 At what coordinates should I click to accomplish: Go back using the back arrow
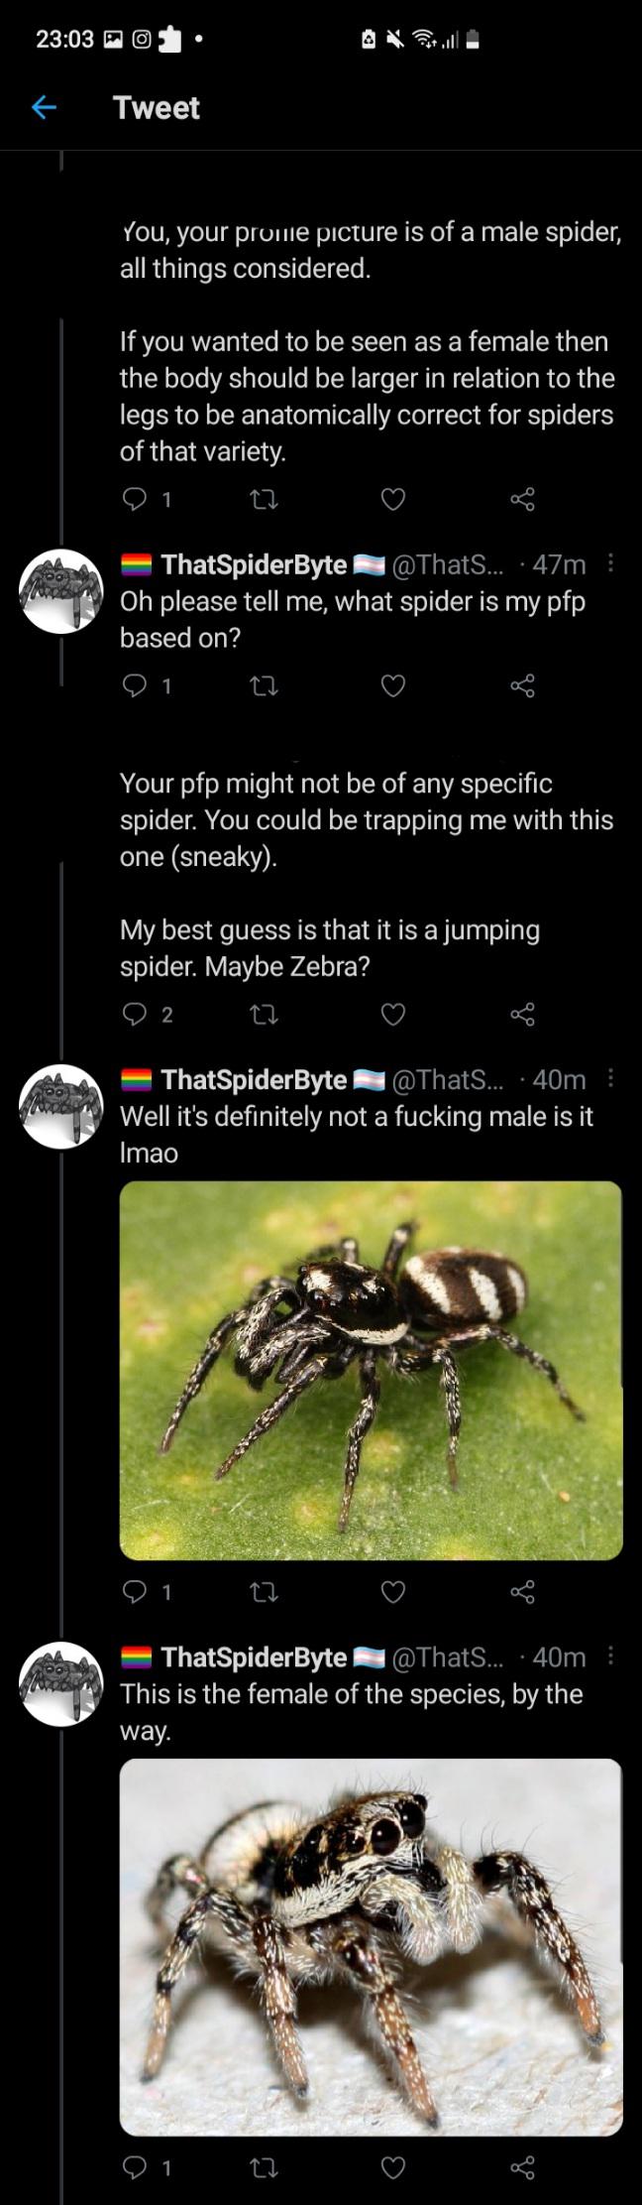pyautogui.click(x=44, y=108)
